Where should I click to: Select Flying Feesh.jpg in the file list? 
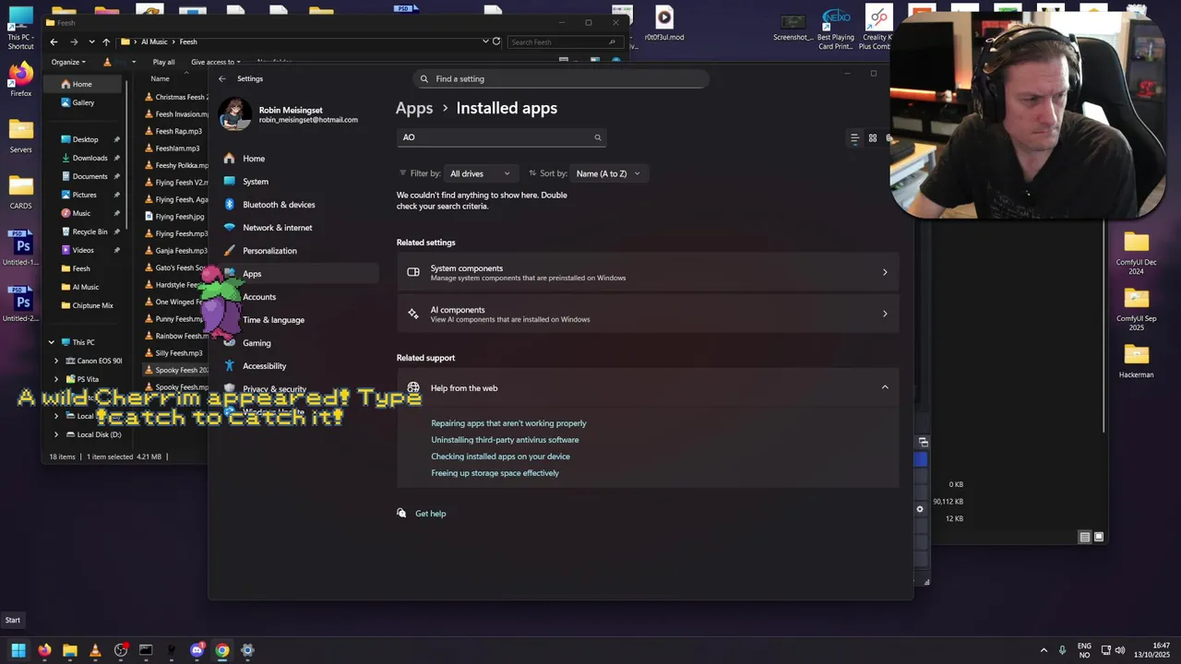tap(178, 217)
